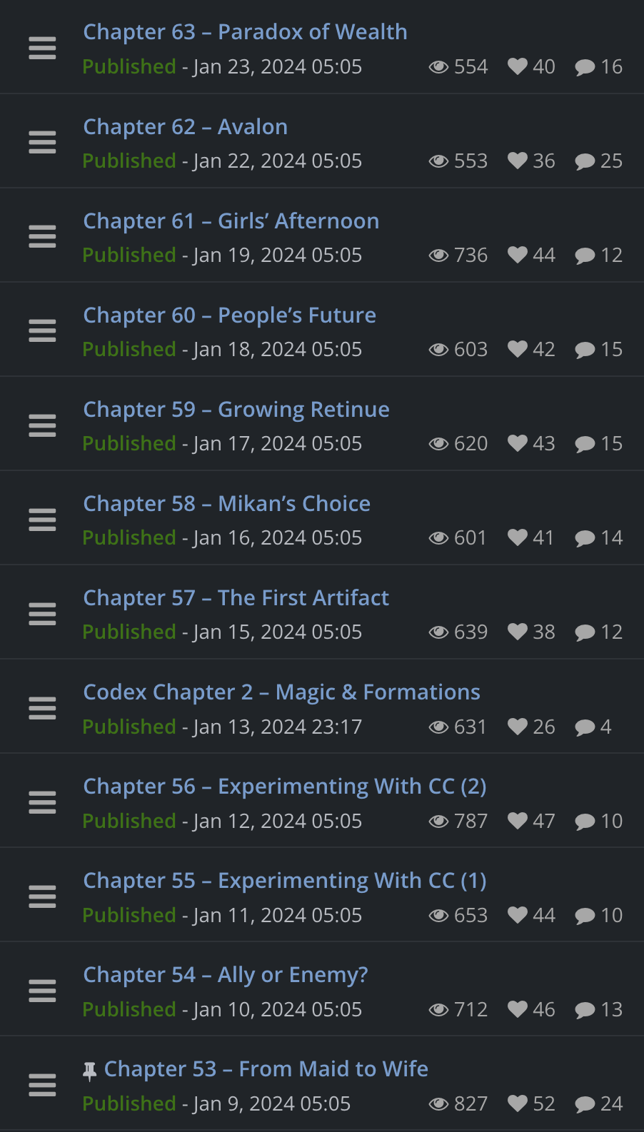
Task: Click the Published status on Chapter 57
Action: pos(129,632)
